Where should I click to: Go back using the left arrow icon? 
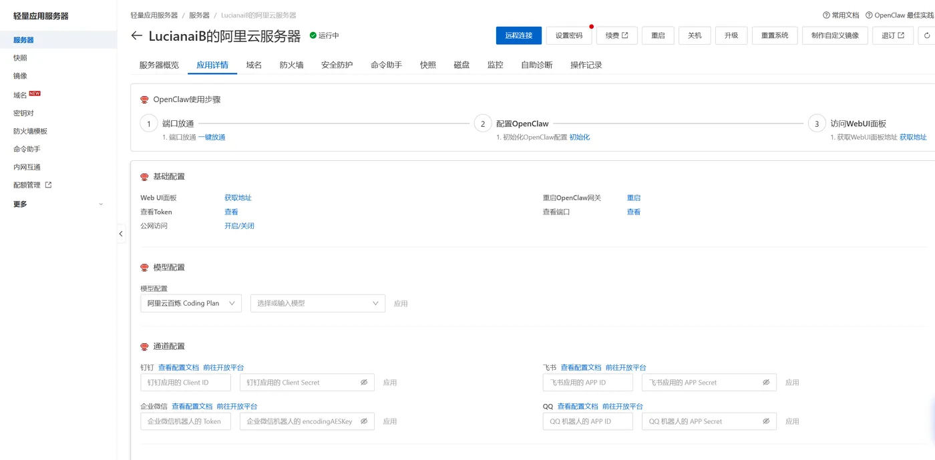point(137,36)
